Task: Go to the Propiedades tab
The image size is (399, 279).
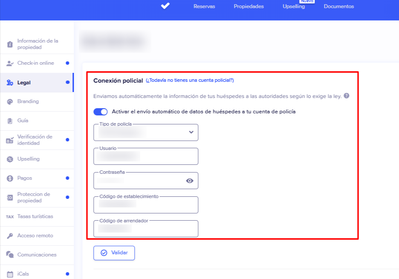Action: (x=249, y=6)
